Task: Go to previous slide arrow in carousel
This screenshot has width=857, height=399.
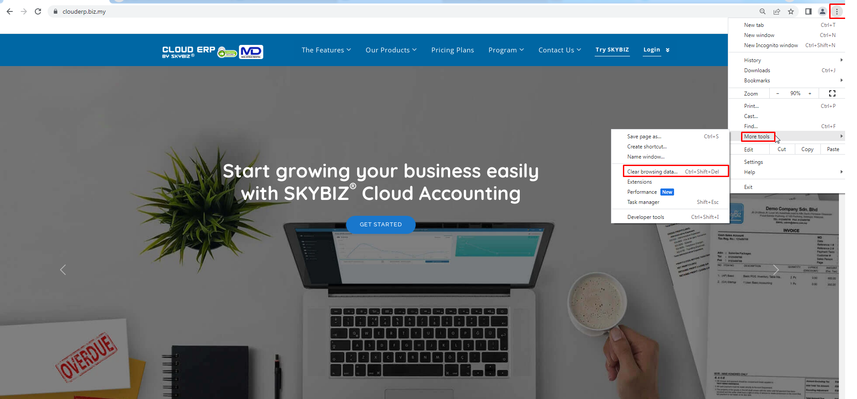Action: tap(63, 270)
